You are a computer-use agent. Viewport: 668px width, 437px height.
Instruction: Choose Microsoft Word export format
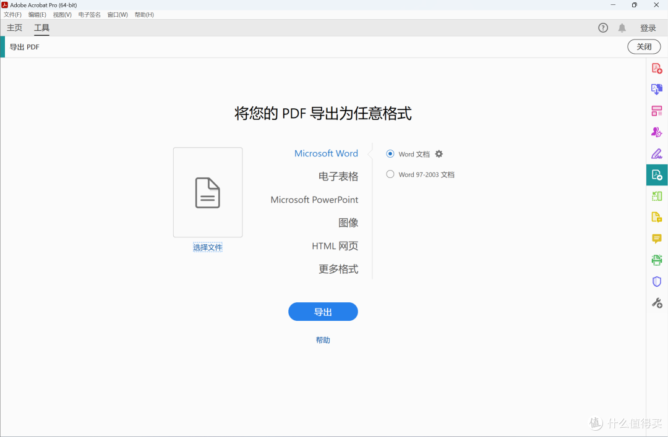326,153
